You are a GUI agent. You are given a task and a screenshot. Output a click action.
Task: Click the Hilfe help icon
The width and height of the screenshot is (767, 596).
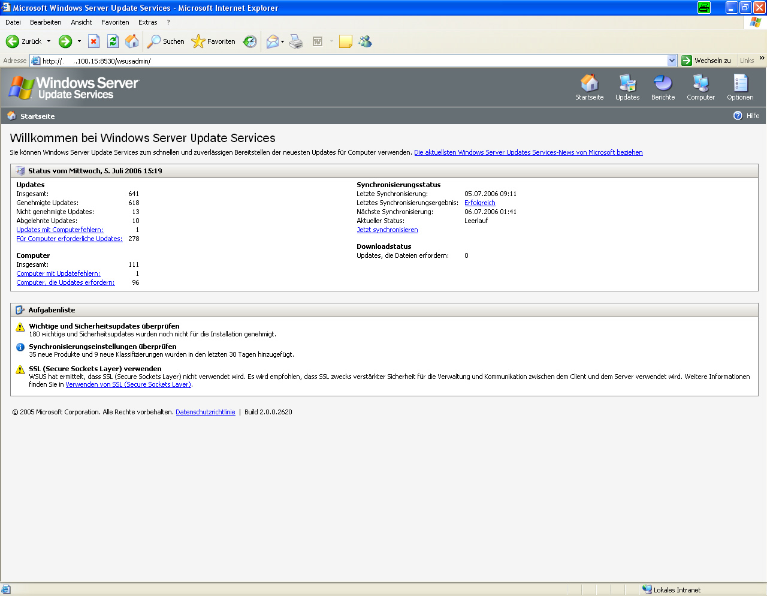(x=738, y=116)
